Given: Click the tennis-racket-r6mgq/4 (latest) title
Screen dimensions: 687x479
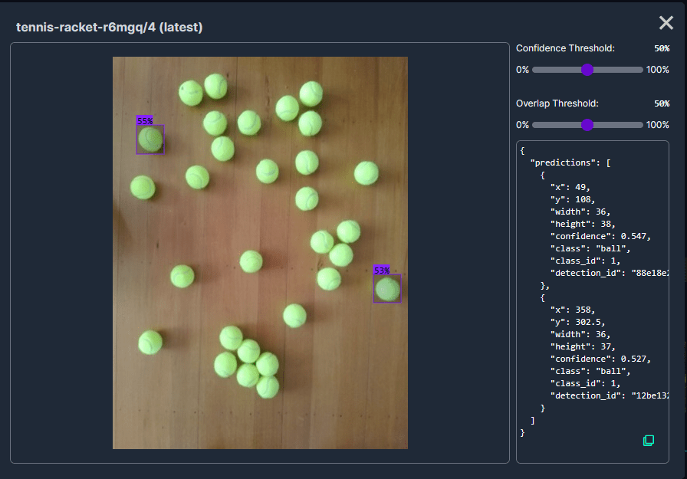Looking at the screenshot, I should (x=109, y=28).
